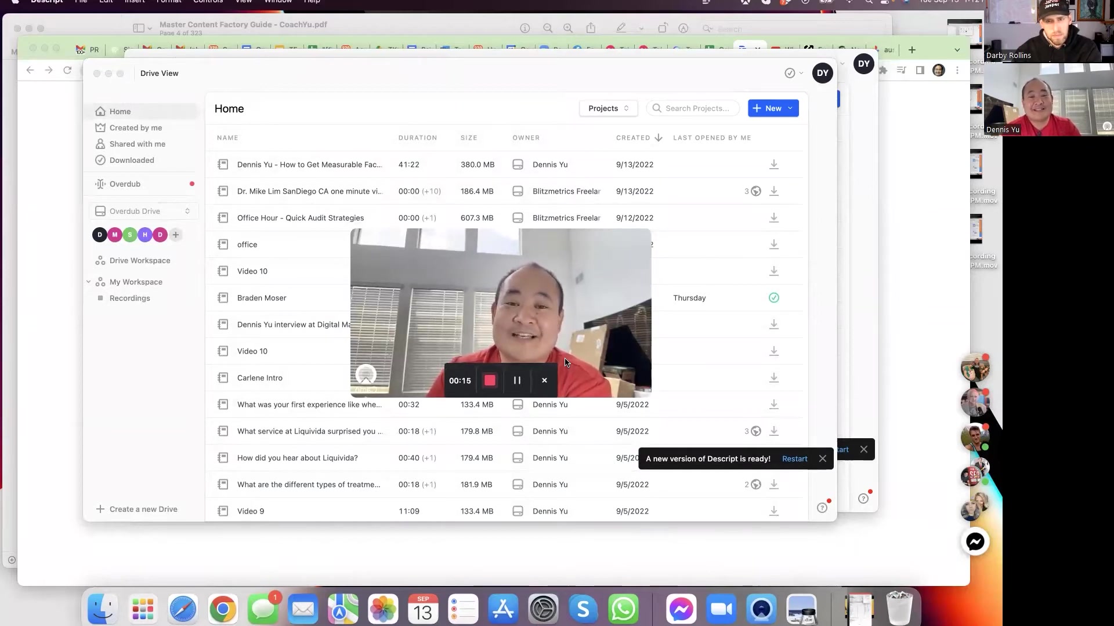Stop the recording with red square button
Image resolution: width=1114 pixels, height=626 pixels.
pos(490,380)
